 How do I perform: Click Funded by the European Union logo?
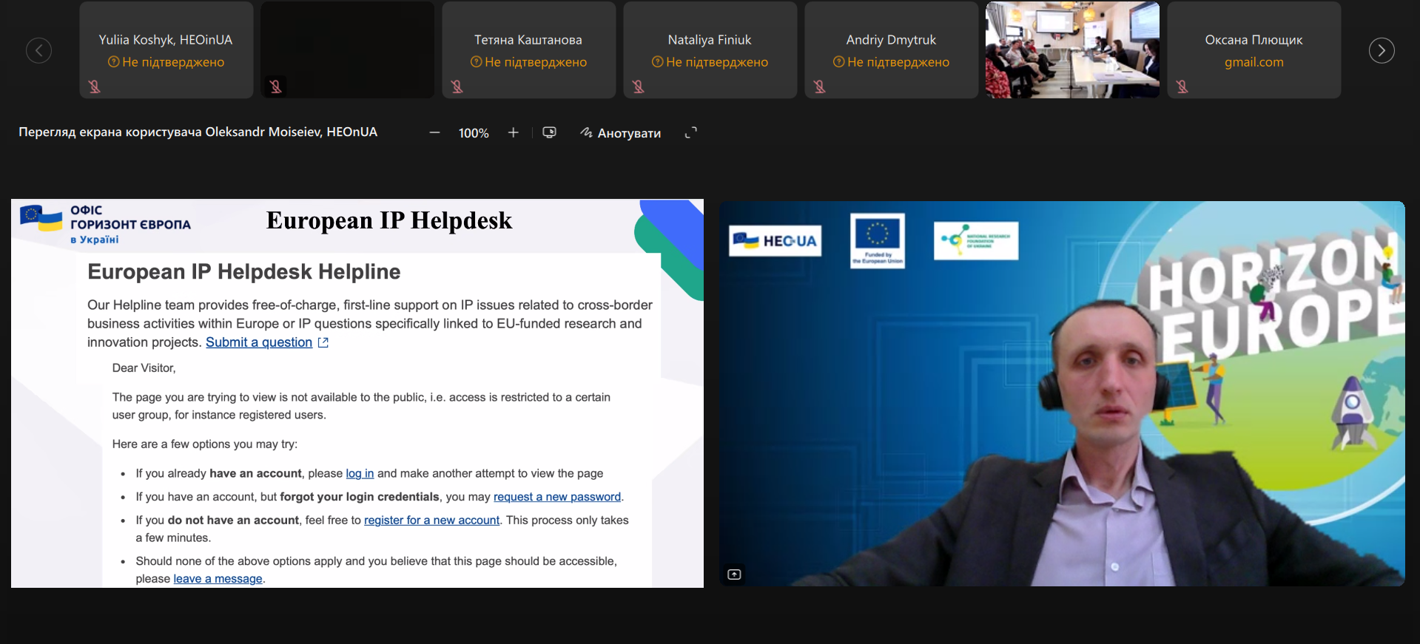pos(878,240)
